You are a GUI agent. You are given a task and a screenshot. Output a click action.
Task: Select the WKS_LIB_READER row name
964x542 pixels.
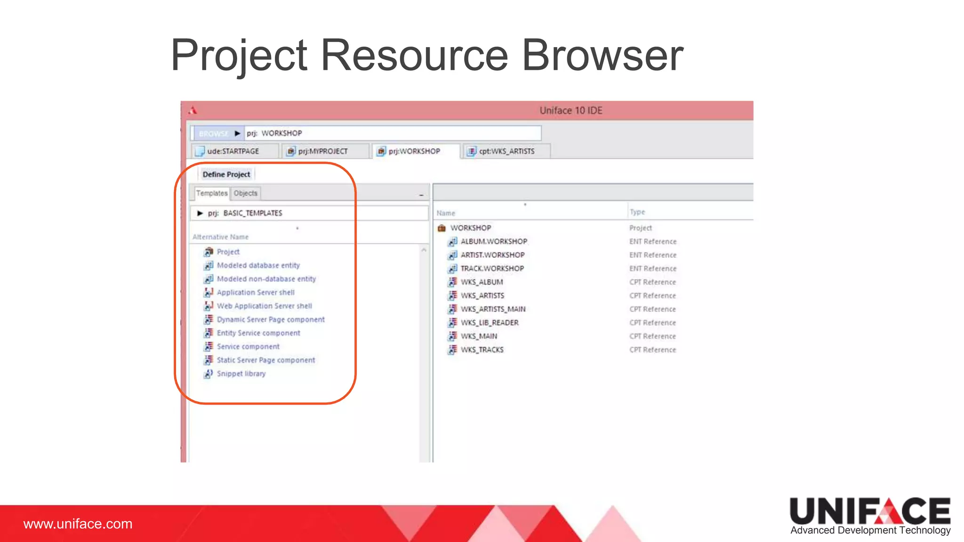(490, 323)
